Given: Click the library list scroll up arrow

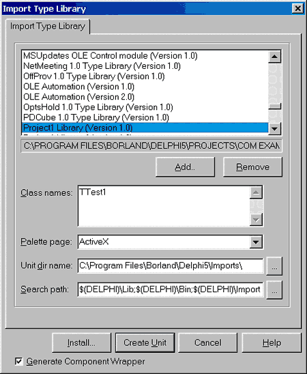Looking at the screenshot, I should (x=274, y=57).
